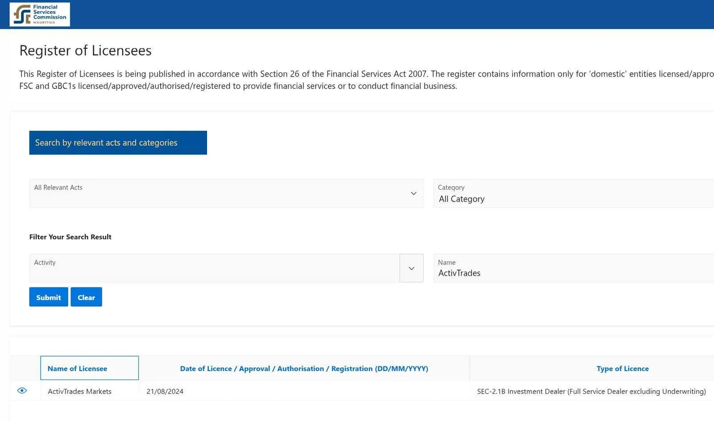The width and height of the screenshot is (714, 422).
Task: Click the Clear button
Action: click(x=86, y=297)
